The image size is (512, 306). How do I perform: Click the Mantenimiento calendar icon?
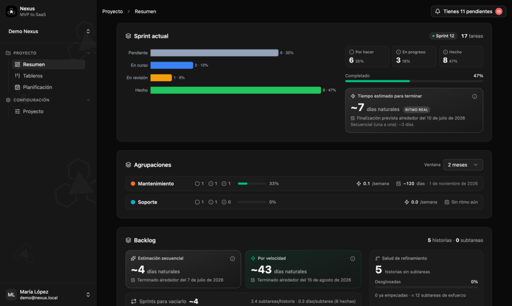point(398,183)
